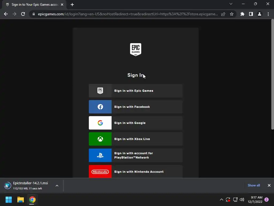Open clock showing 9:17 AM
This screenshot has height=206, width=274.
click(255, 200)
